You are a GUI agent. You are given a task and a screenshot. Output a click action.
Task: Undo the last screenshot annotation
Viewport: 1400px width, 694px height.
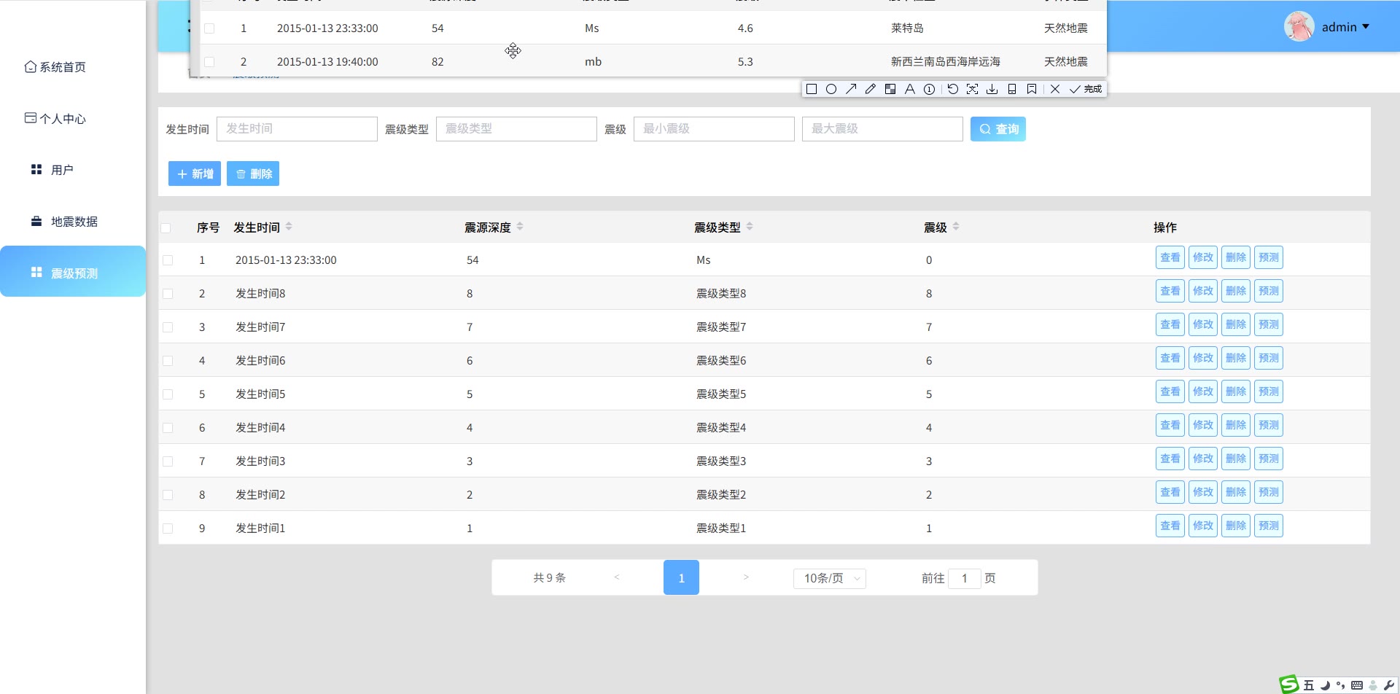(x=952, y=89)
